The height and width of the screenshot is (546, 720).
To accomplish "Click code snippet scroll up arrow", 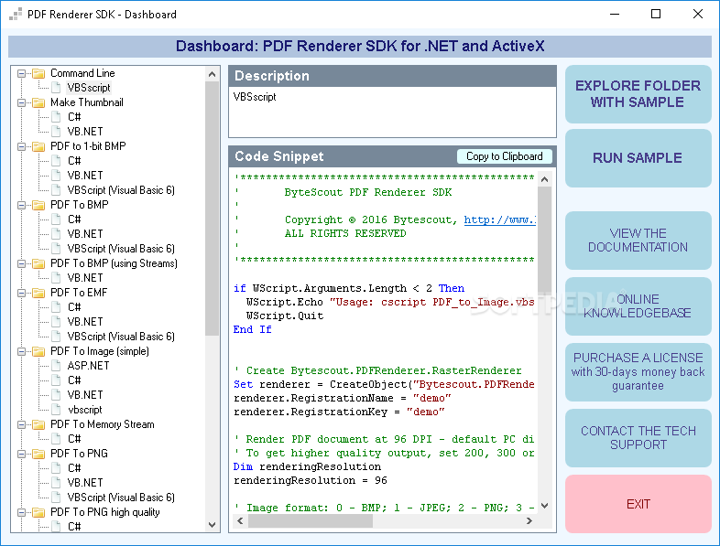I will [x=545, y=179].
